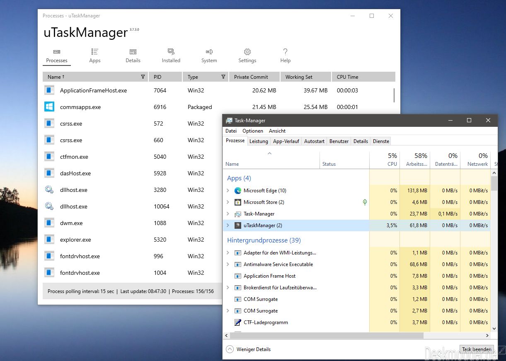Click the Task-Manager app row icon
Viewport: 506px width, 361px height.
[x=238, y=214]
